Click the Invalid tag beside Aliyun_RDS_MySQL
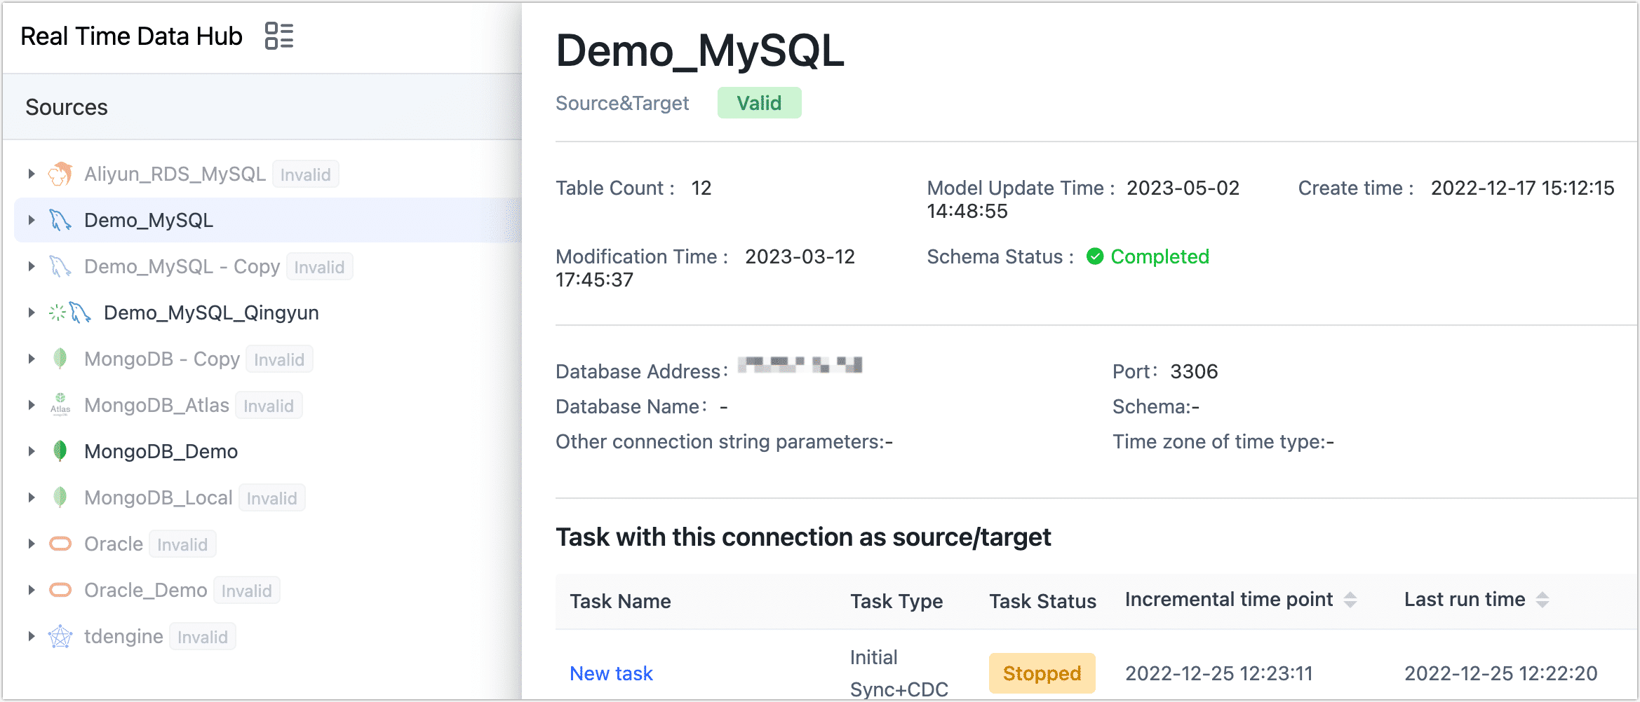Viewport: 1640px width, 702px height. tap(305, 174)
